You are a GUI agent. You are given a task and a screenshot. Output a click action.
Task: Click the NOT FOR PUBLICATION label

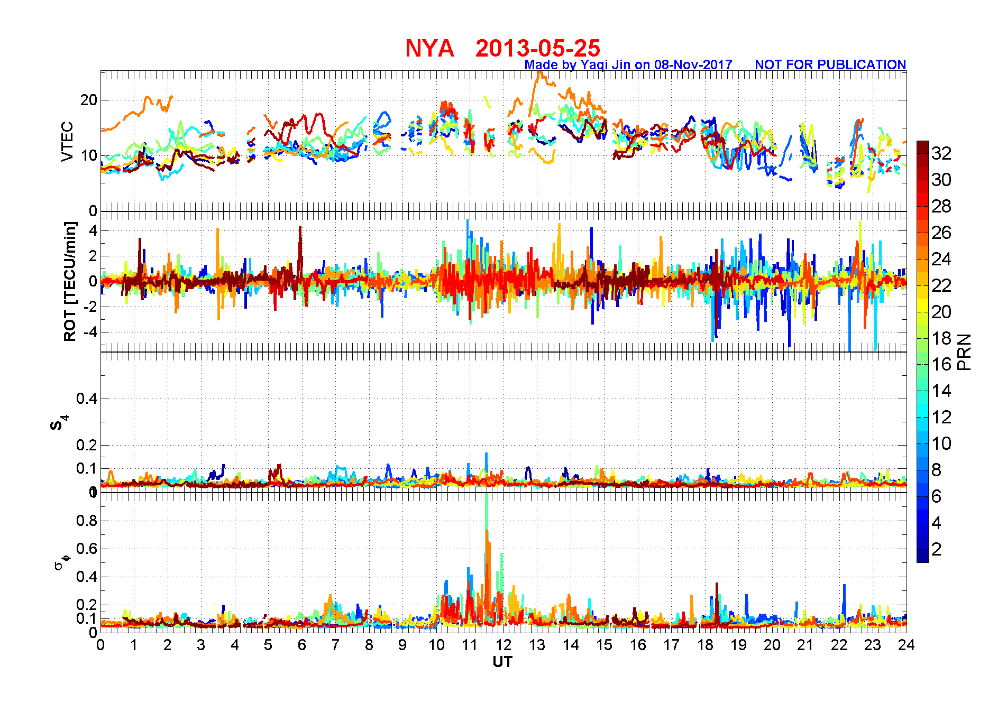[830, 64]
